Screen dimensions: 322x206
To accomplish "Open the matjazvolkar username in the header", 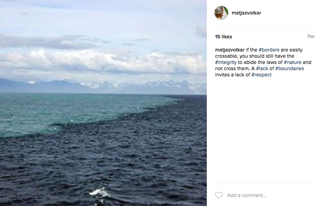I will [x=246, y=13].
